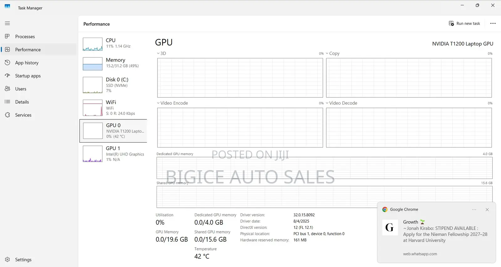Image resolution: width=501 pixels, height=267 pixels.
Task: Click the driver version 32.0.15.8092 value
Action: [x=304, y=215]
